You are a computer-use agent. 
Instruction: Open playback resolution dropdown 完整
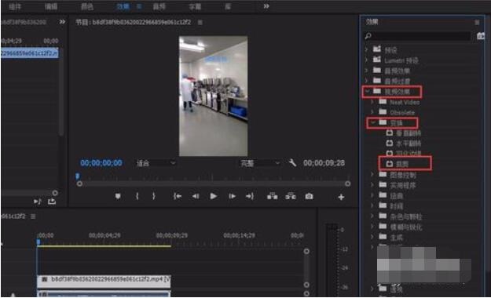259,163
